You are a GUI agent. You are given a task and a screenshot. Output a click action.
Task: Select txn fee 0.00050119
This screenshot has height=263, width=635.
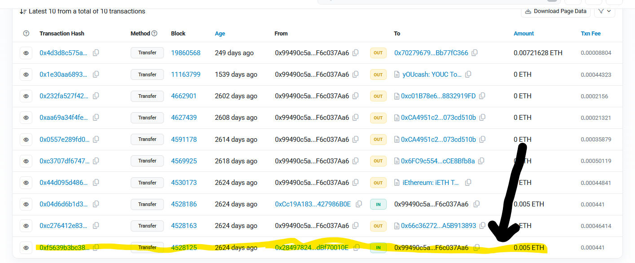[596, 161]
